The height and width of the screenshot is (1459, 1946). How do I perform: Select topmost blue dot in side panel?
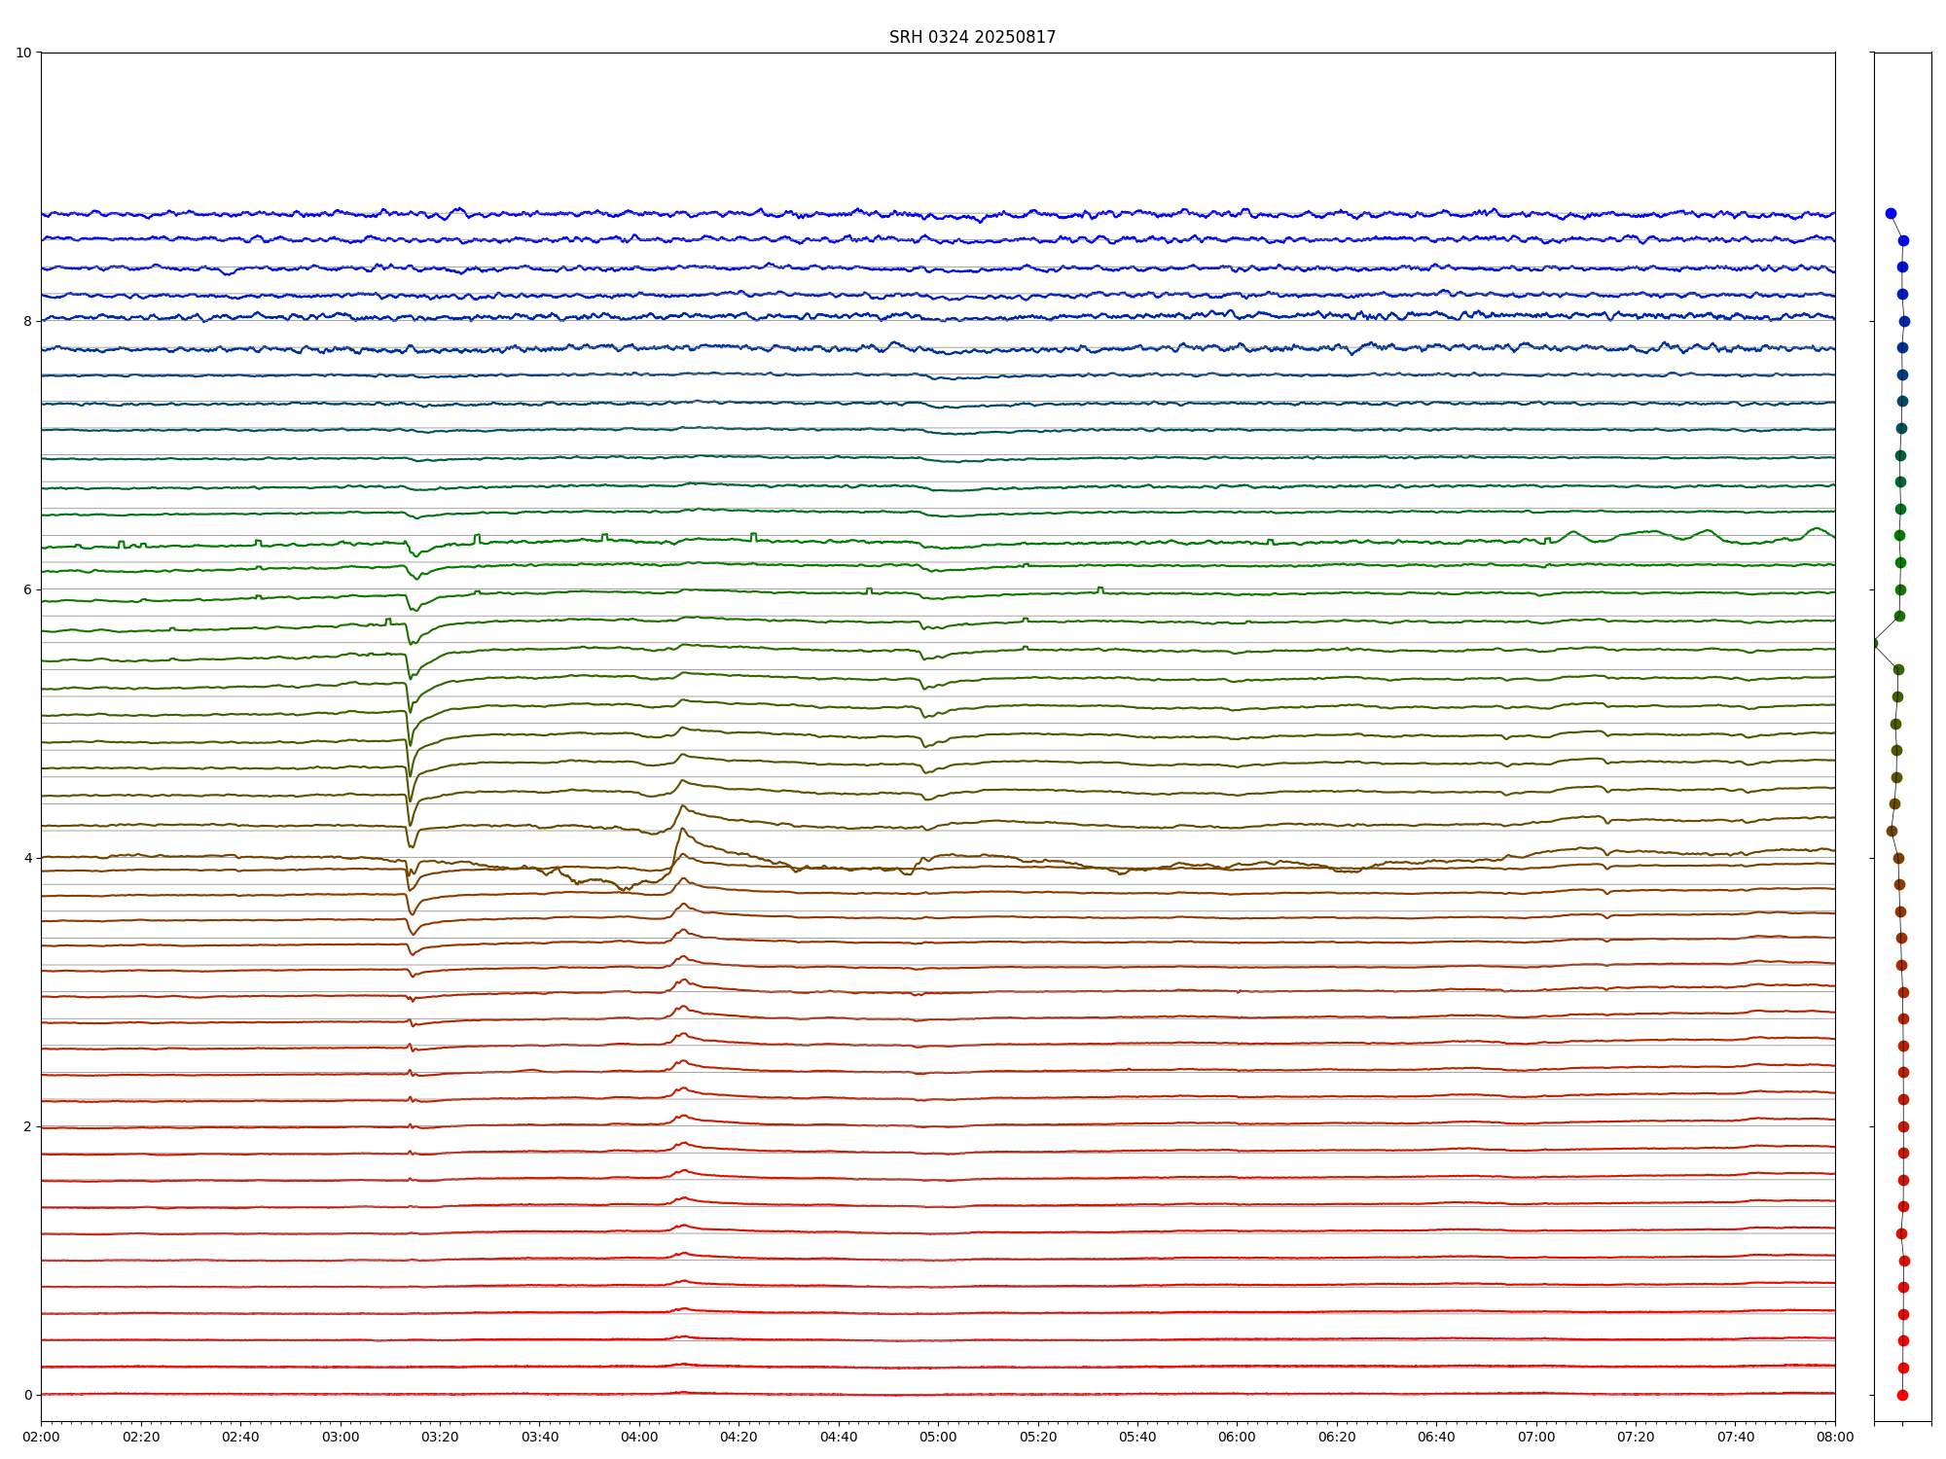[x=1891, y=213]
